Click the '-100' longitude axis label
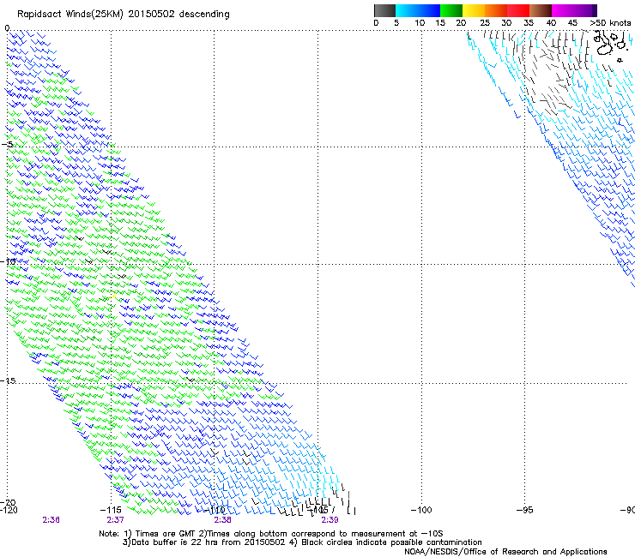The width and height of the screenshot is (635, 557). coord(421,510)
